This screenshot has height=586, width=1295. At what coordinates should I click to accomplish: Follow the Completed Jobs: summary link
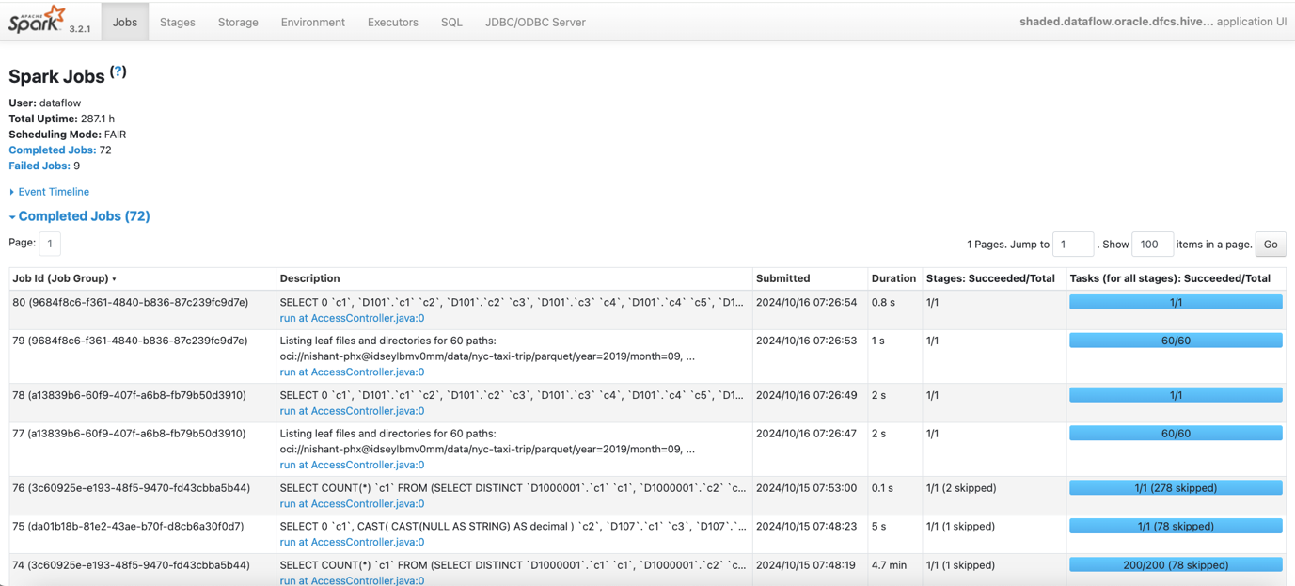tap(53, 150)
